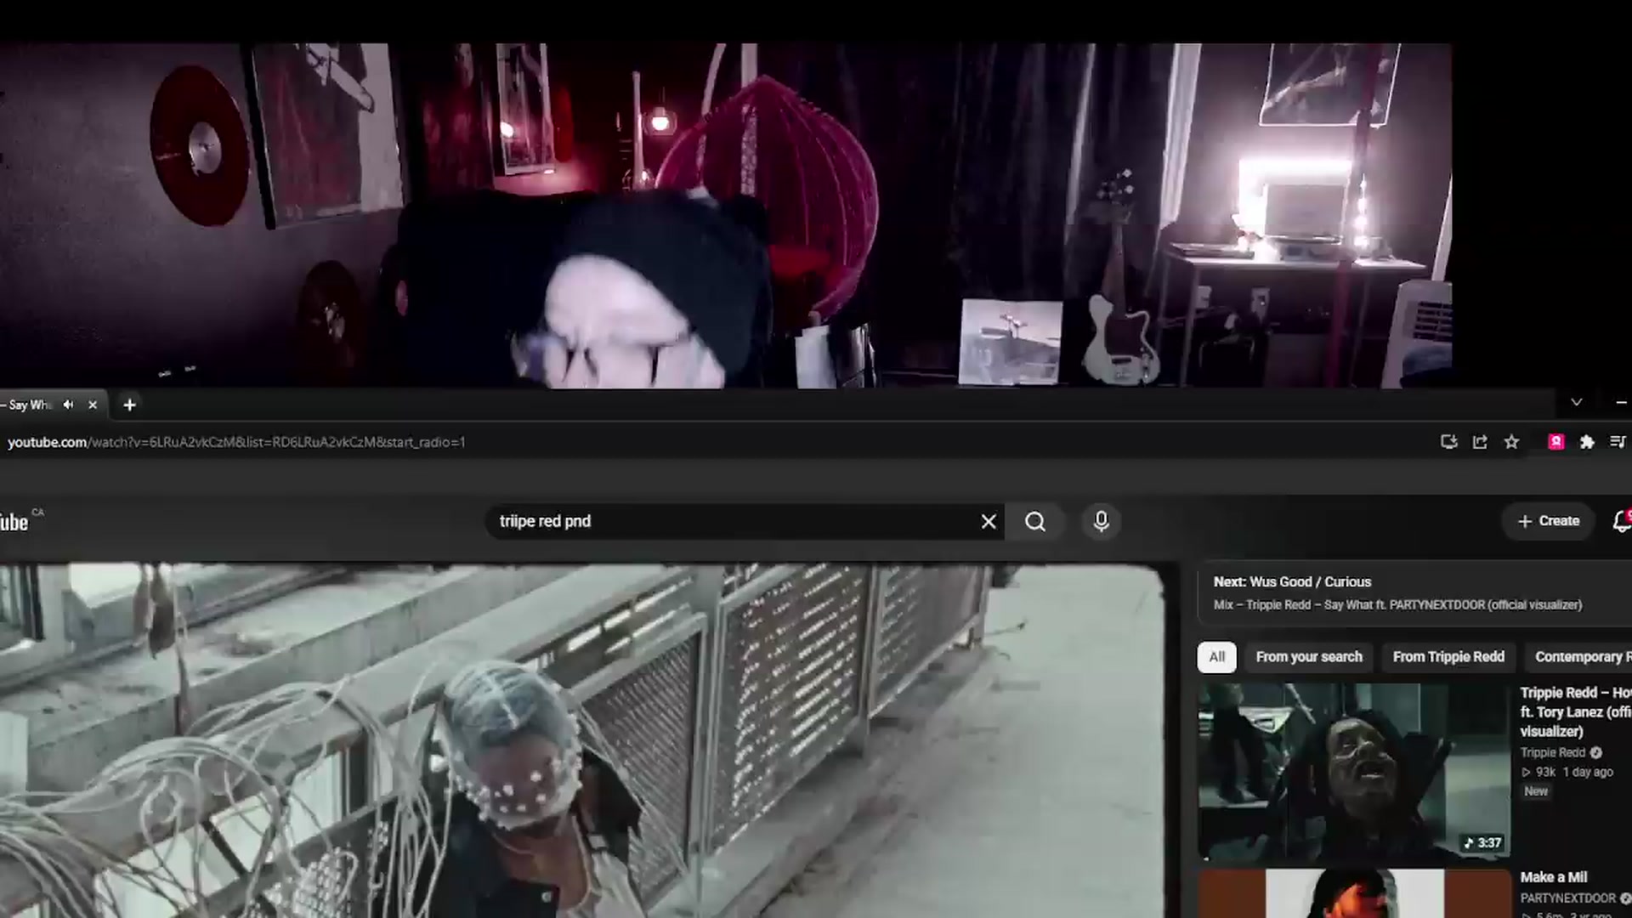Image resolution: width=1632 pixels, height=918 pixels.
Task: Click the Mix – Trippie Redd – Say What subtitle
Action: coord(1397,605)
